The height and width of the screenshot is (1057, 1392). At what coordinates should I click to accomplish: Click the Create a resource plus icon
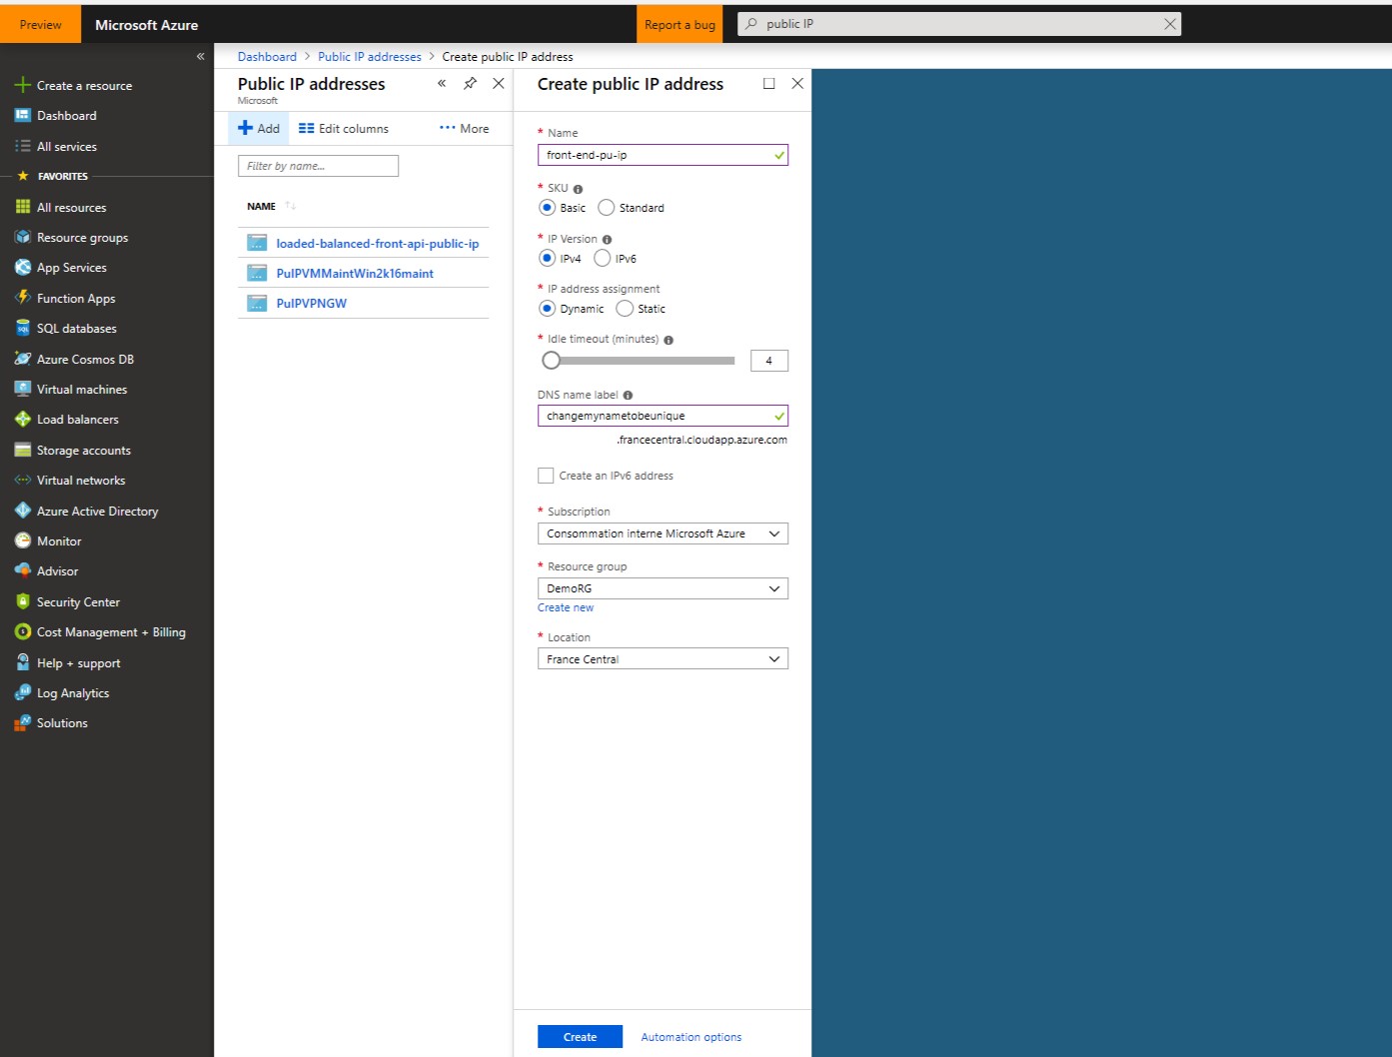(23, 85)
